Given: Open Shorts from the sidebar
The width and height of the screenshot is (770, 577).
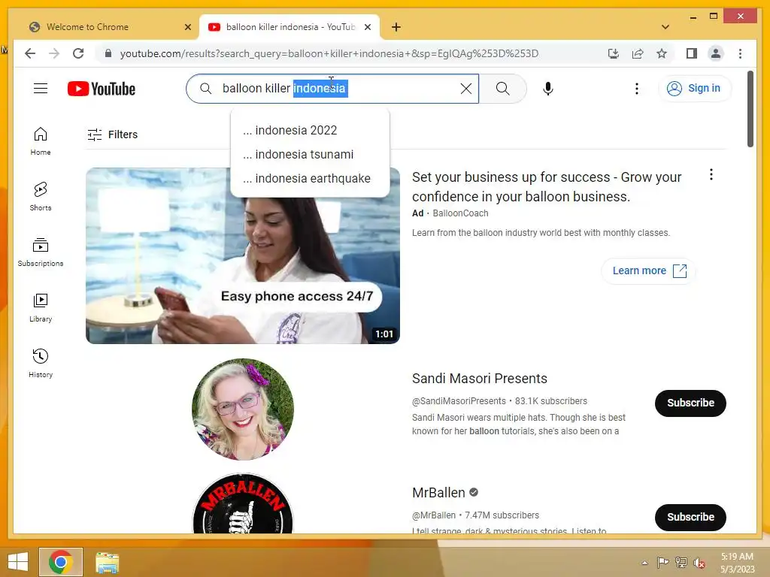Looking at the screenshot, I should pyautogui.click(x=41, y=197).
